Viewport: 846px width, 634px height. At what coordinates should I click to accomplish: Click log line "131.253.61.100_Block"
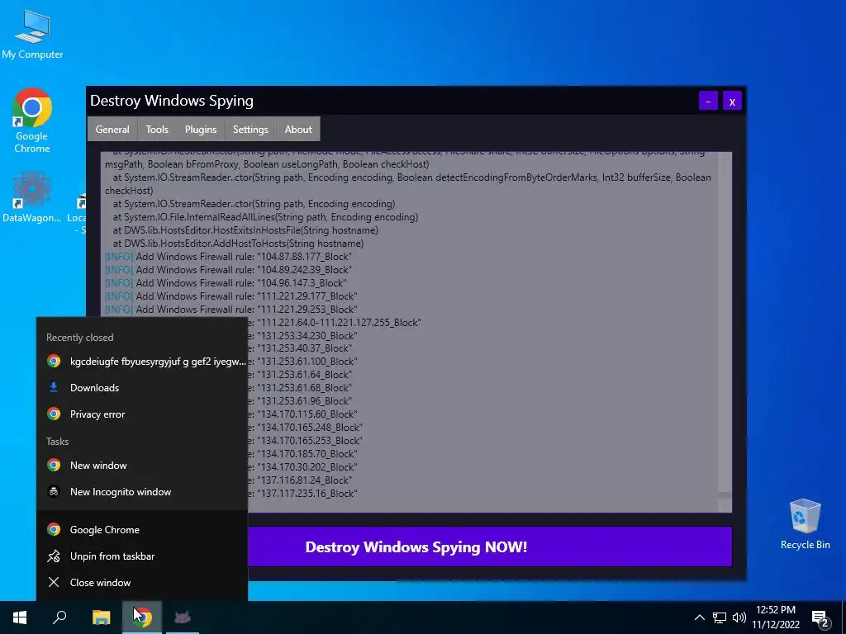pos(302,362)
